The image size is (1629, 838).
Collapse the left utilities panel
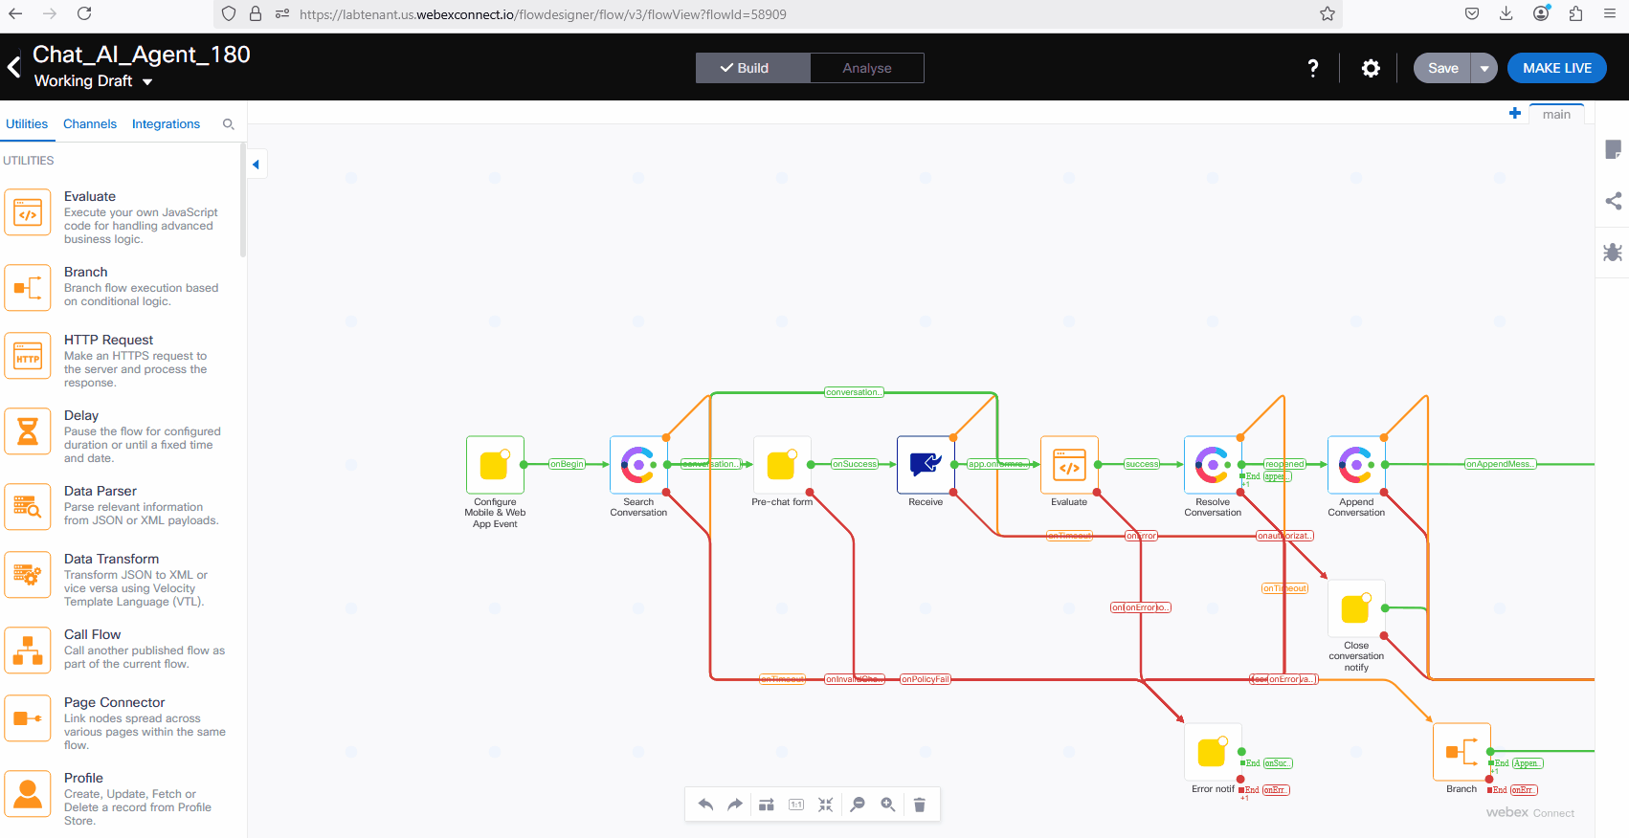(256, 165)
